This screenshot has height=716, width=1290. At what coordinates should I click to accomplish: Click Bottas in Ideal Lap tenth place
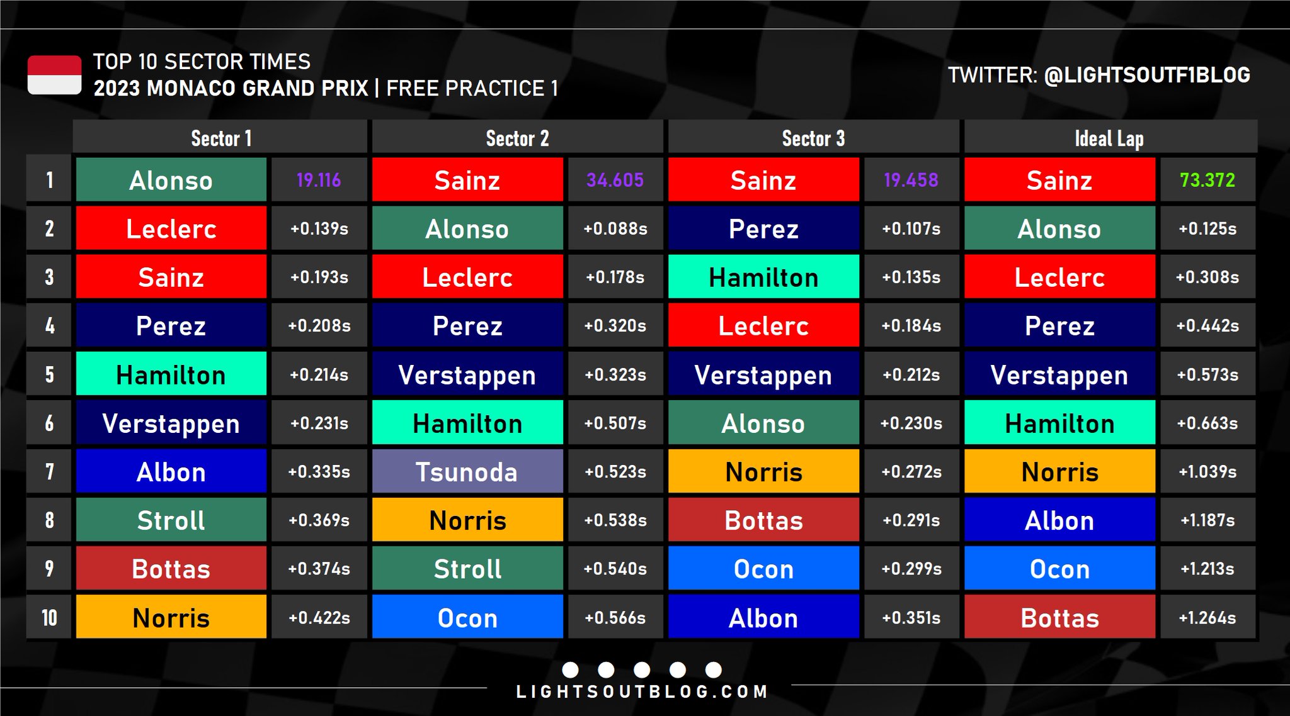1059,617
